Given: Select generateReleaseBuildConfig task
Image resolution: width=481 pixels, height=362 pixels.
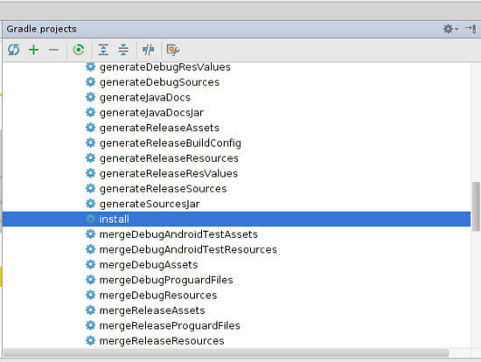Looking at the screenshot, I should (x=171, y=143).
